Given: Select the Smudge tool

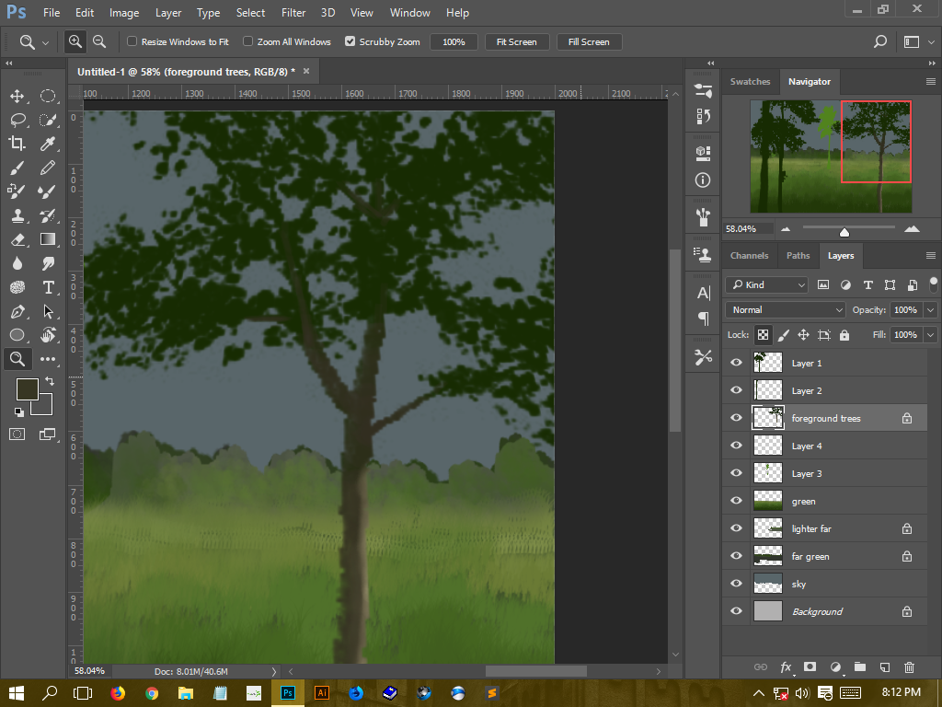Looking at the screenshot, I should [x=48, y=263].
